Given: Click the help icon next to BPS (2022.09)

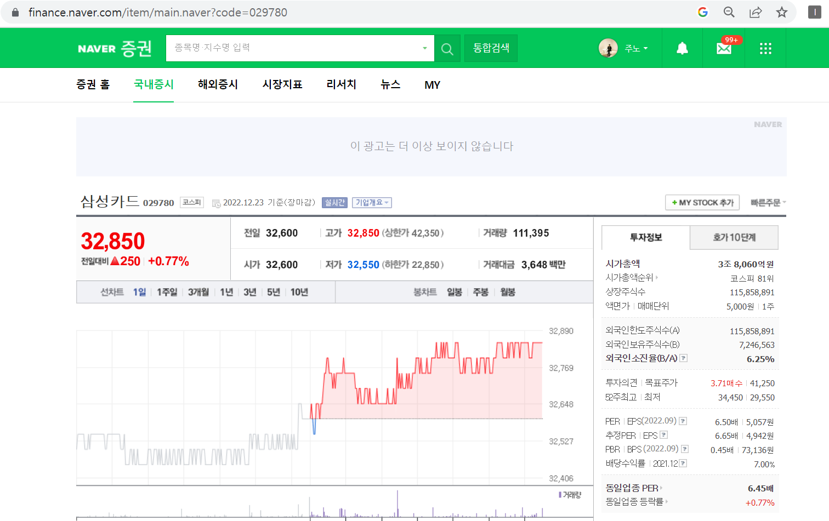Looking at the screenshot, I should (x=684, y=449).
